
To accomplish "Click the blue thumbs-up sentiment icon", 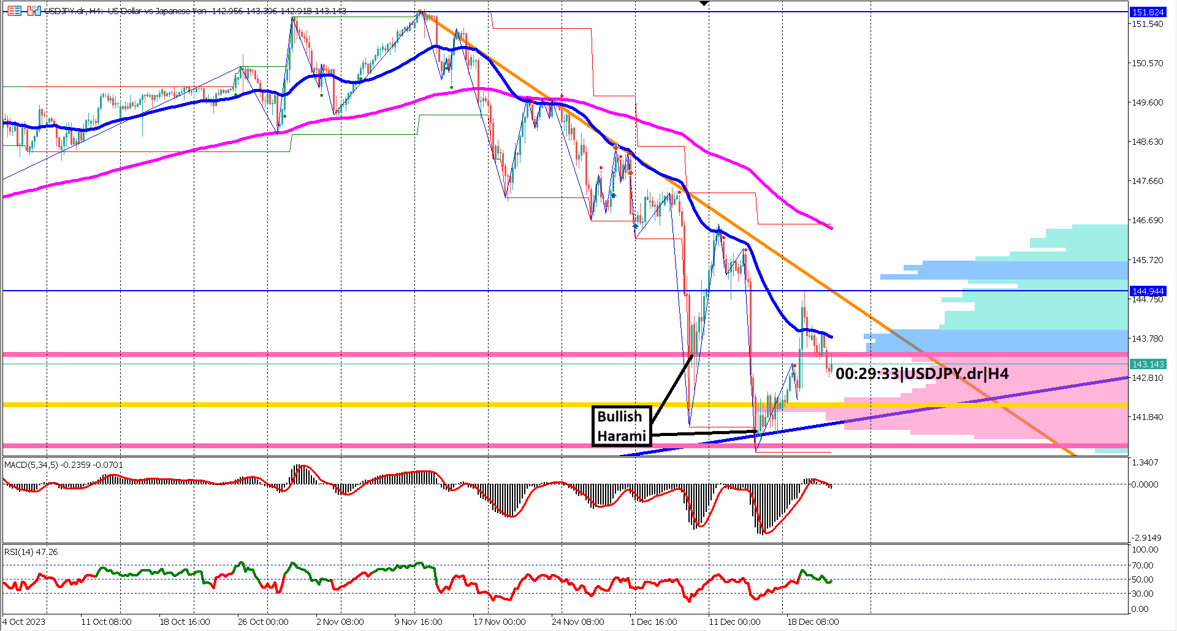I will pyautogui.click(x=38, y=11).
